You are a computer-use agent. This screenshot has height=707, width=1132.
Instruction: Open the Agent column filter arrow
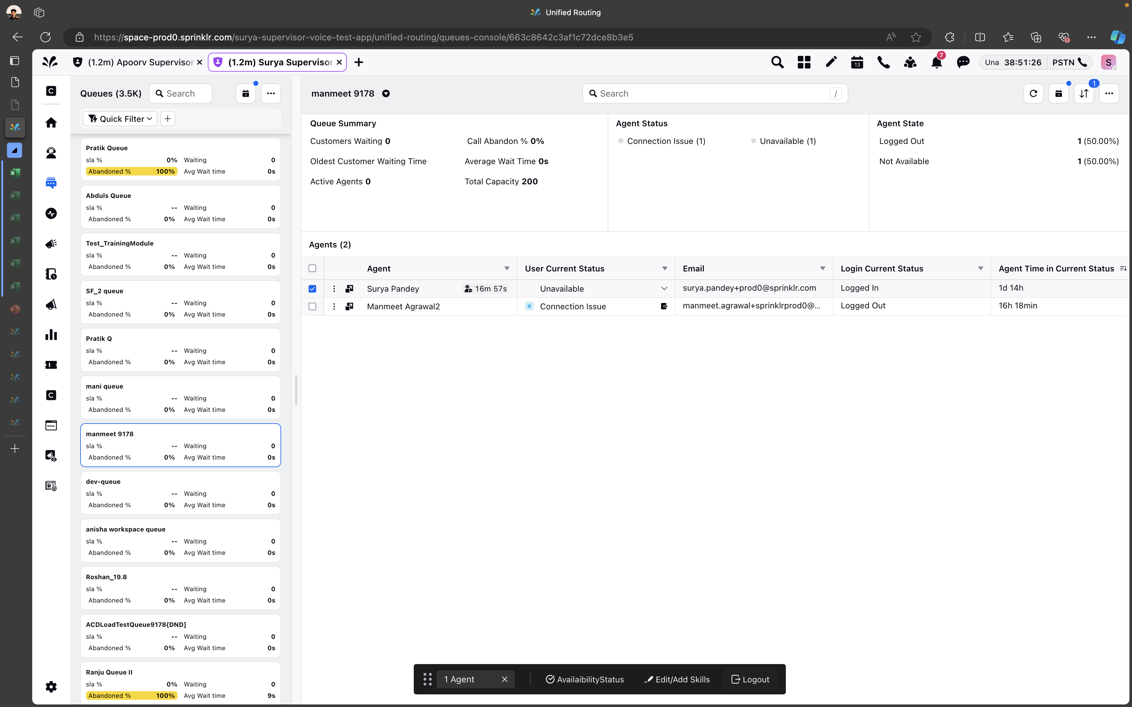click(x=507, y=268)
